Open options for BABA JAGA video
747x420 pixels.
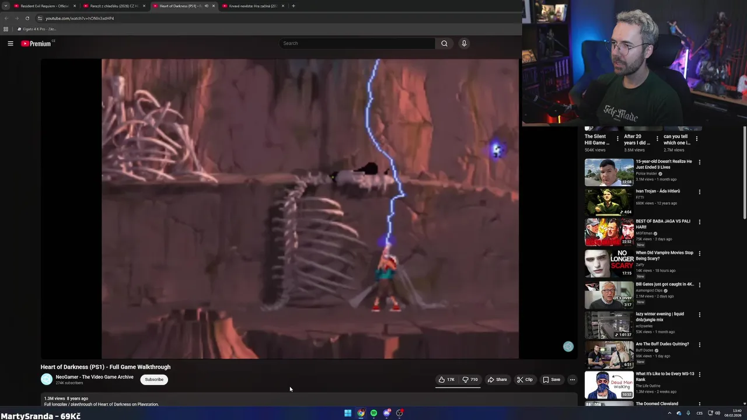click(700, 222)
